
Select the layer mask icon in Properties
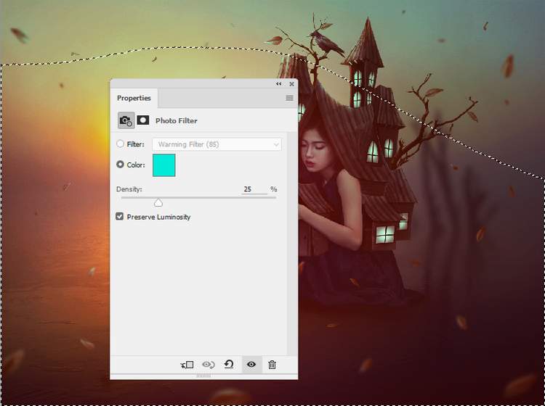click(x=143, y=120)
